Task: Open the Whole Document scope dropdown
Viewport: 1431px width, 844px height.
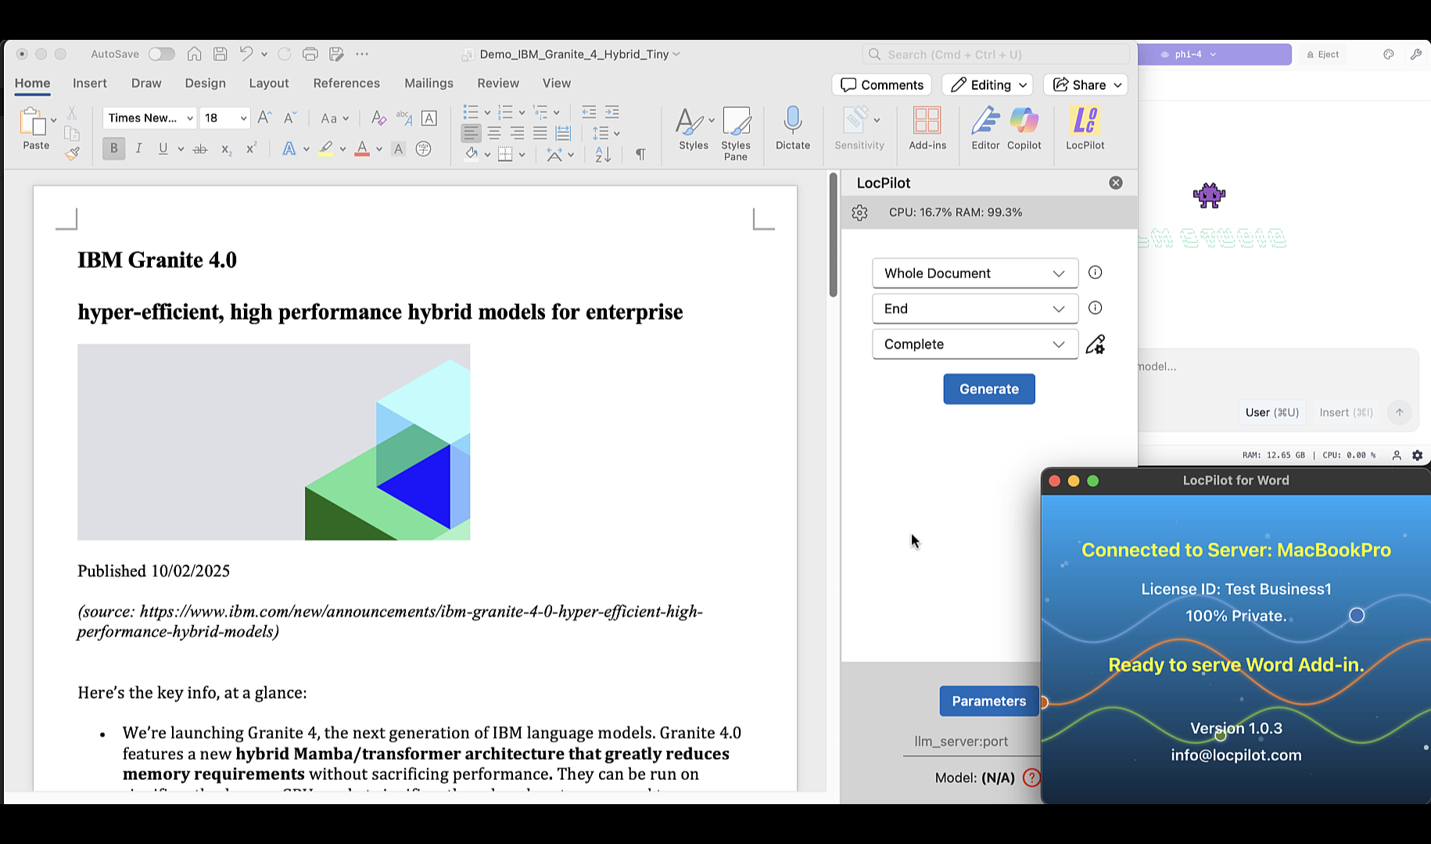Action: point(974,273)
